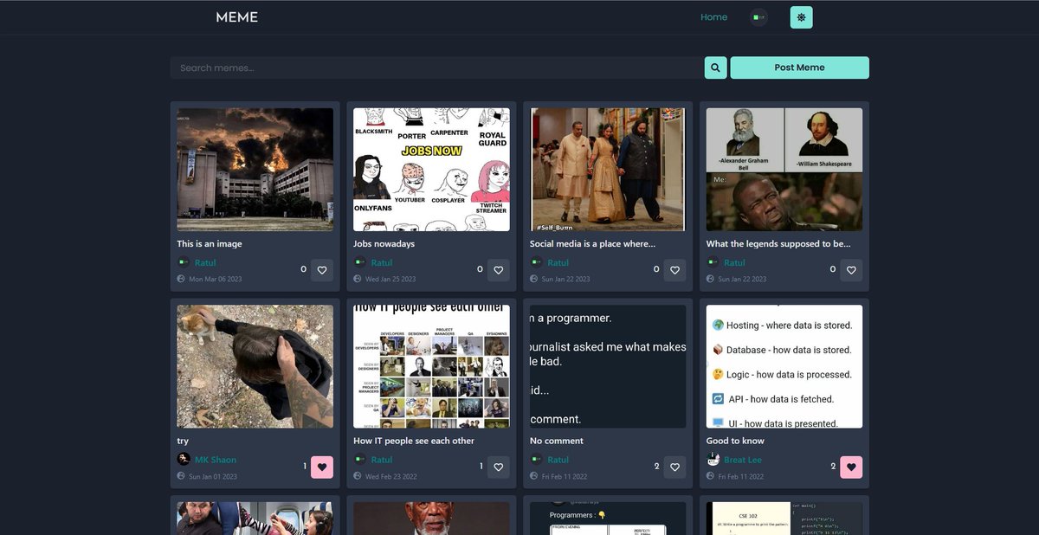
Task: Unlike the Good to know meme
Action: pos(851,467)
